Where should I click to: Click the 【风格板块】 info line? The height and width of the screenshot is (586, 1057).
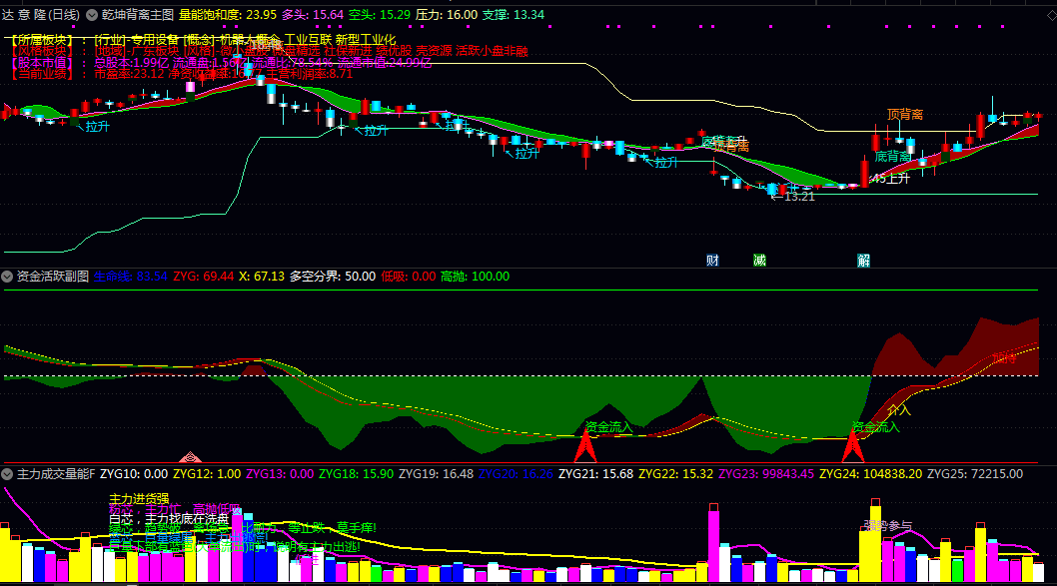point(267,51)
